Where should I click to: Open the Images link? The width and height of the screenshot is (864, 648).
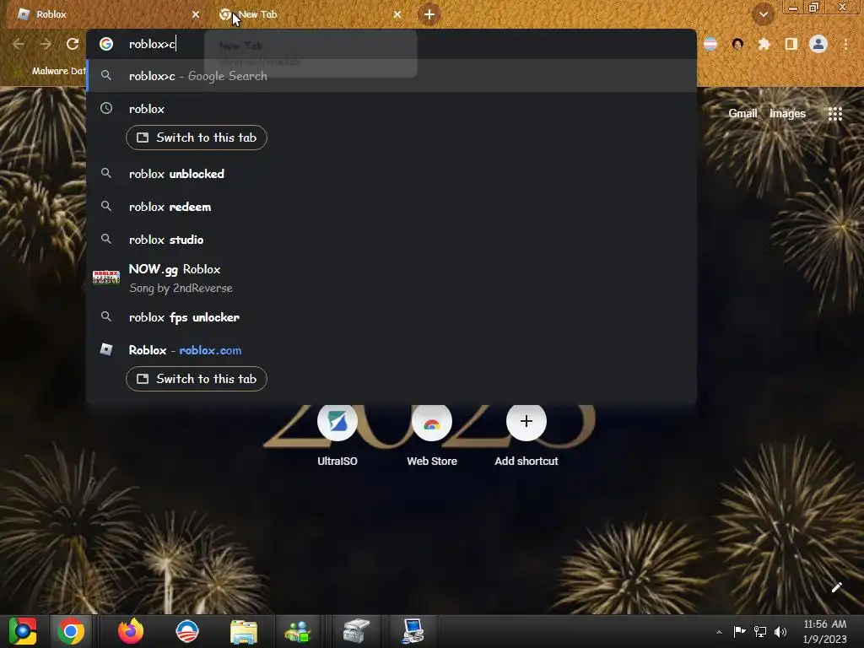point(787,114)
